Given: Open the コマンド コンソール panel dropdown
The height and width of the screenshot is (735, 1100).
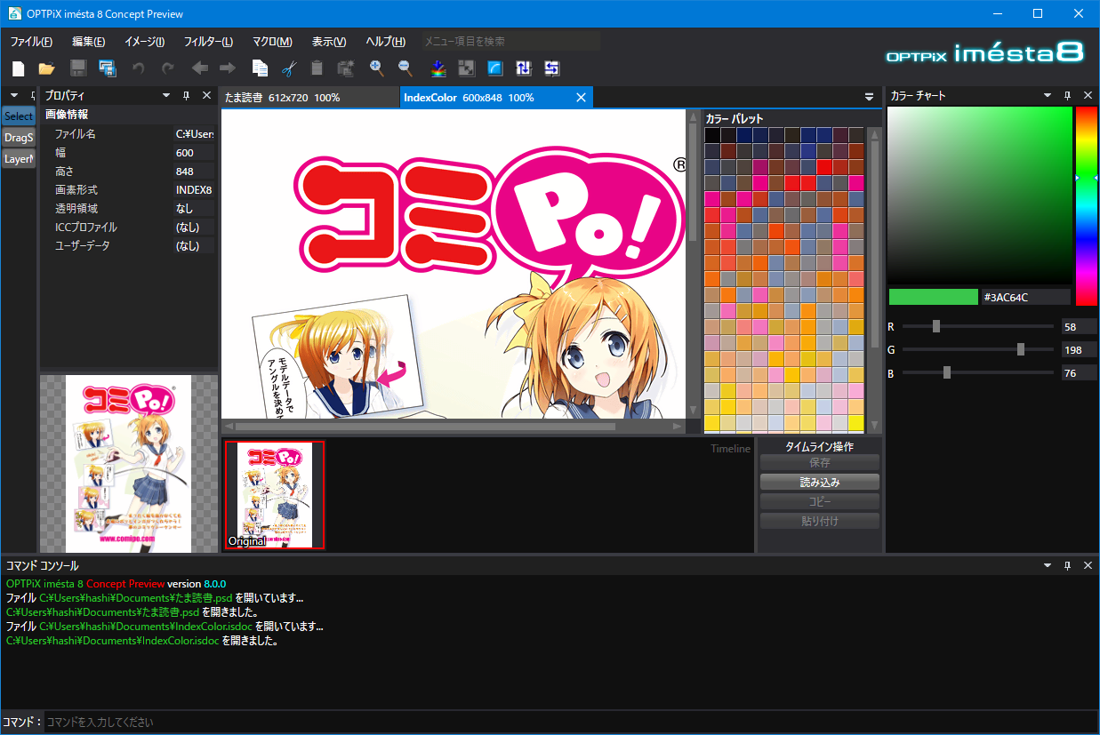Looking at the screenshot, I should pyautogui.click(x=1048, y=566).
